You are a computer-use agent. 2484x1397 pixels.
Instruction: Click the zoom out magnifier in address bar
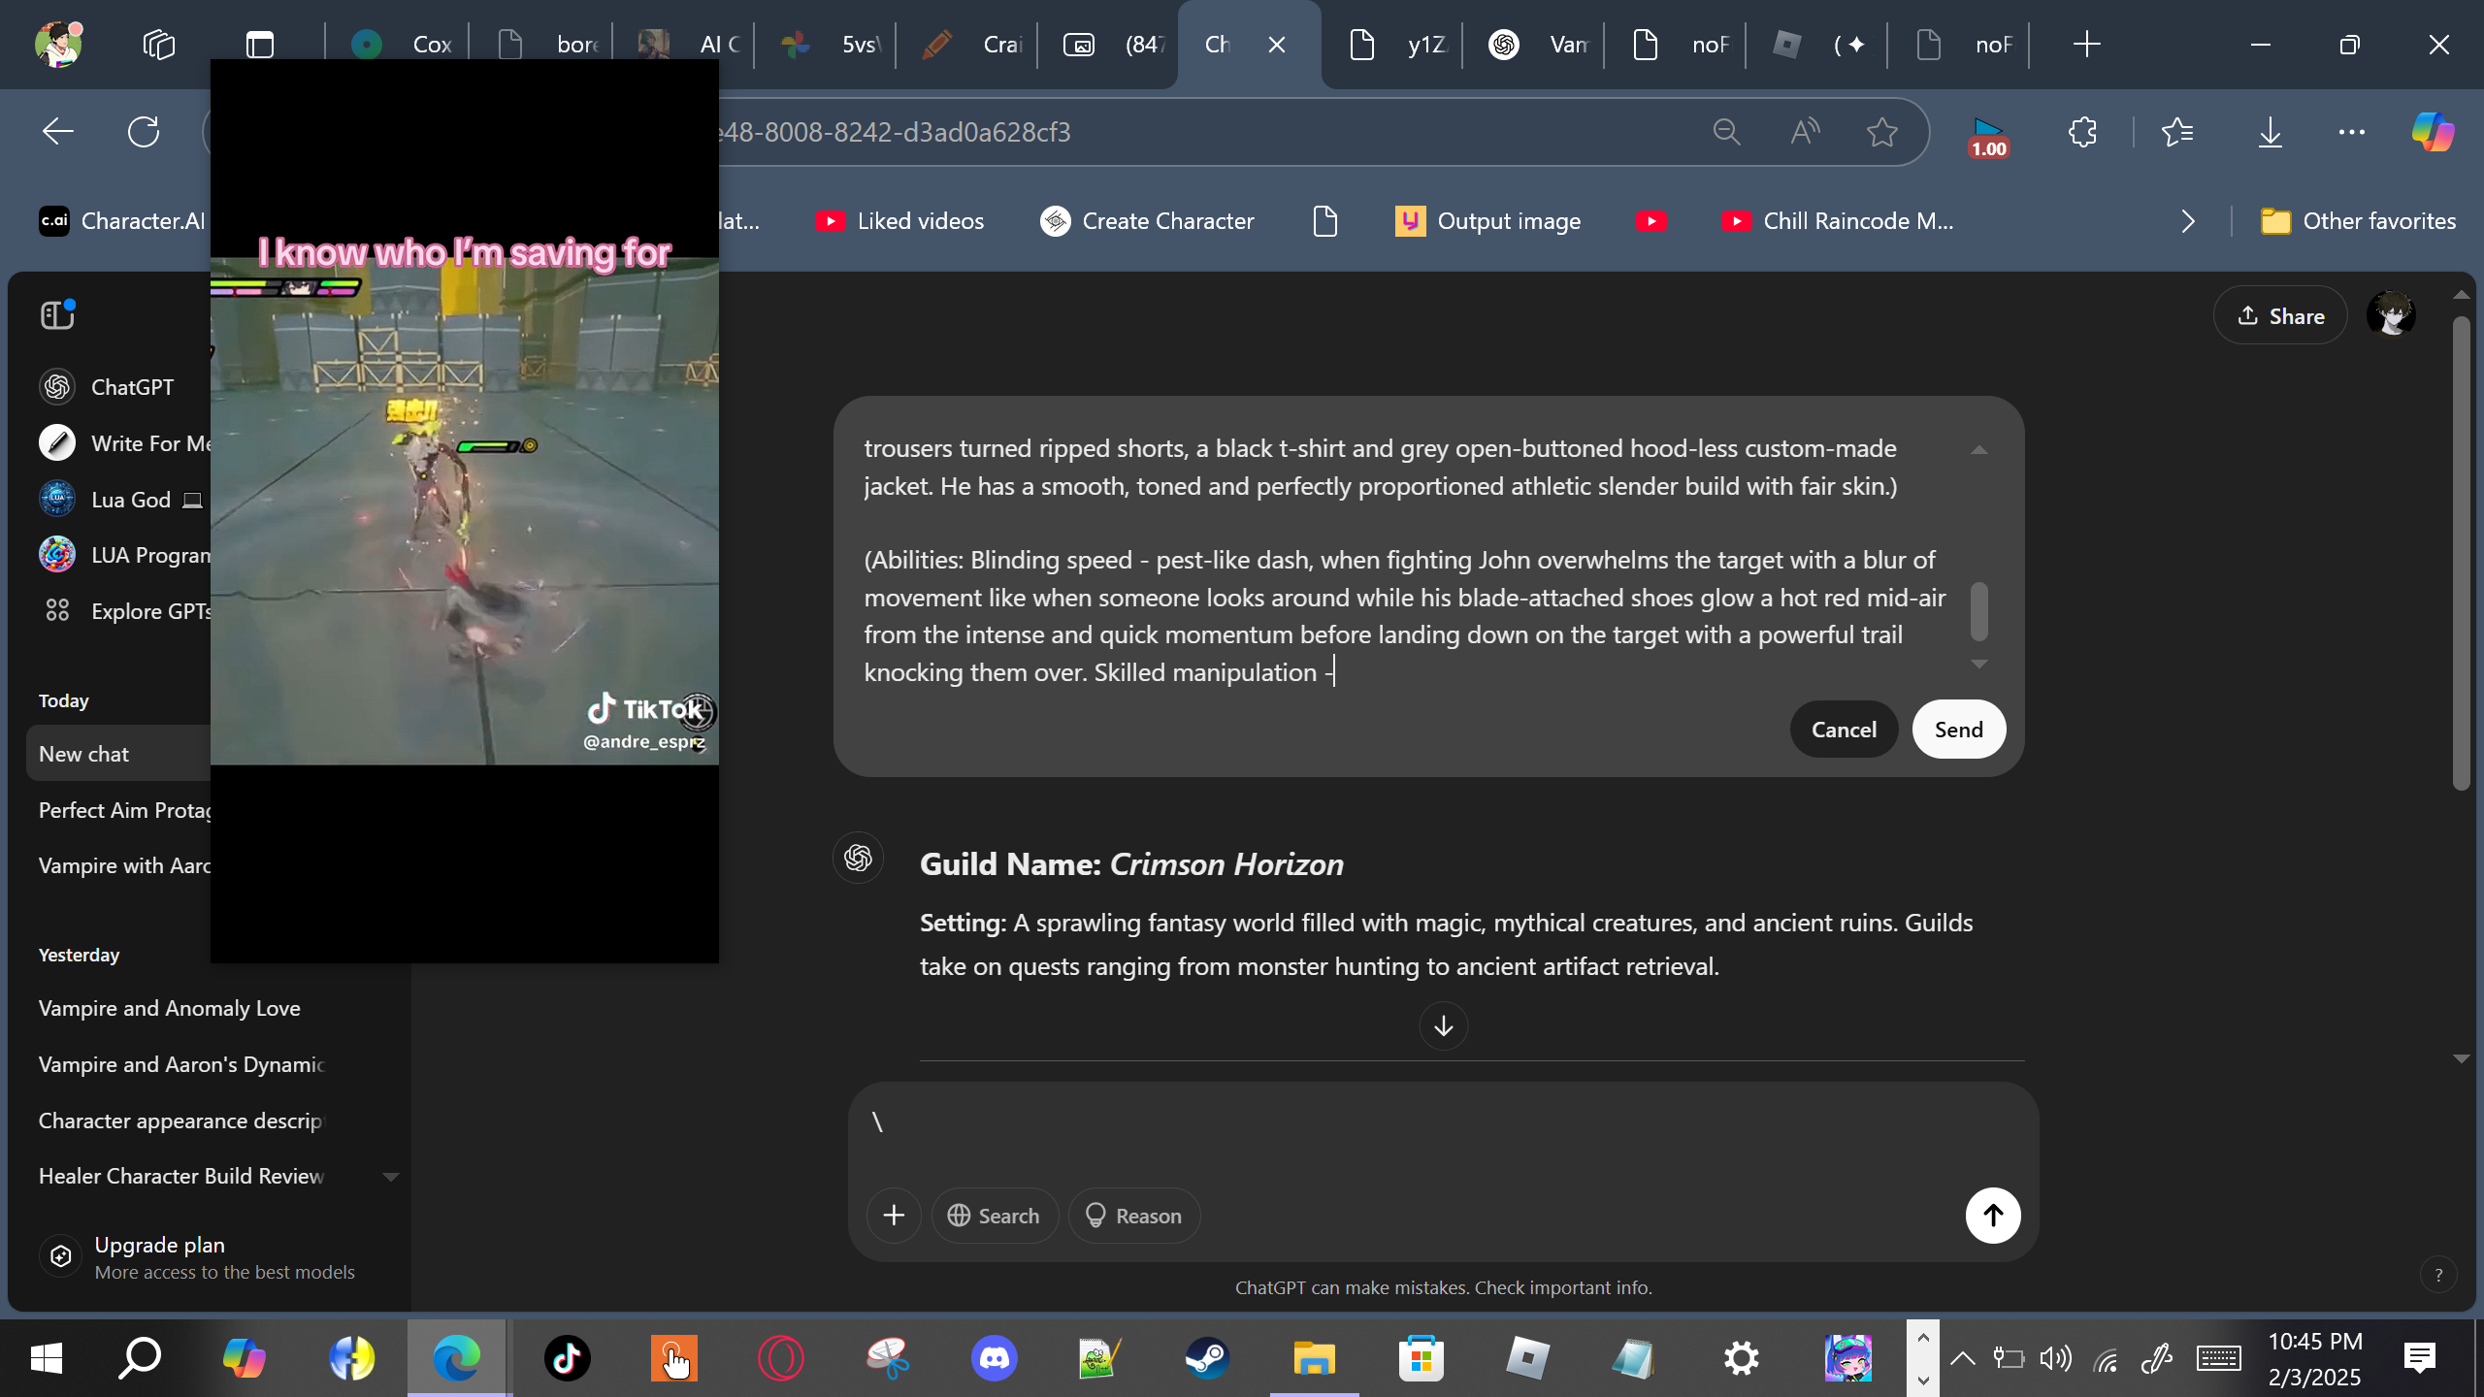[x=1727, y=132]
